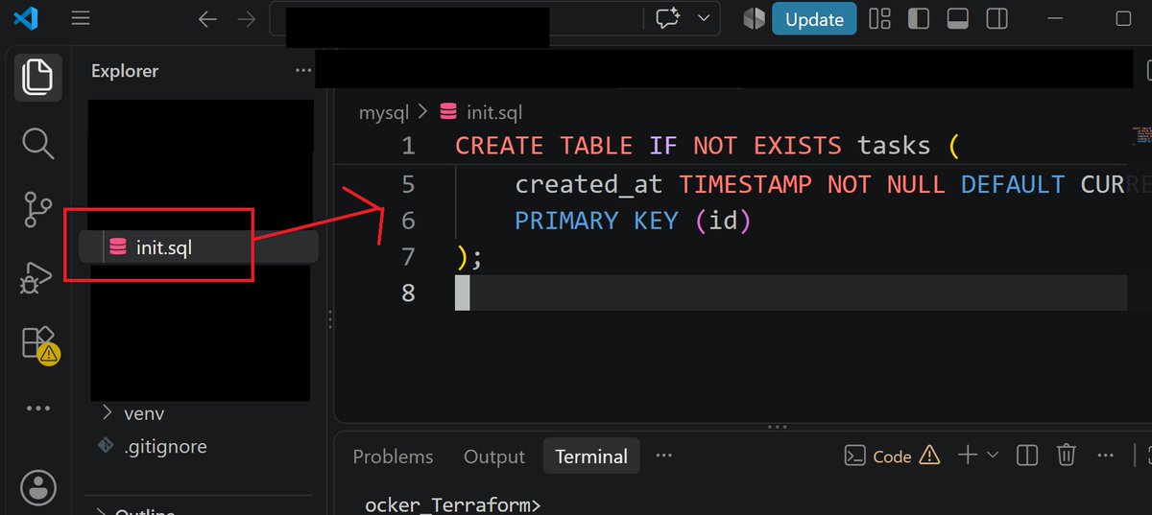Place cursor on CREATE TABLE line
Viewport: 1152px width, 515px height.
tap(707, 146)
